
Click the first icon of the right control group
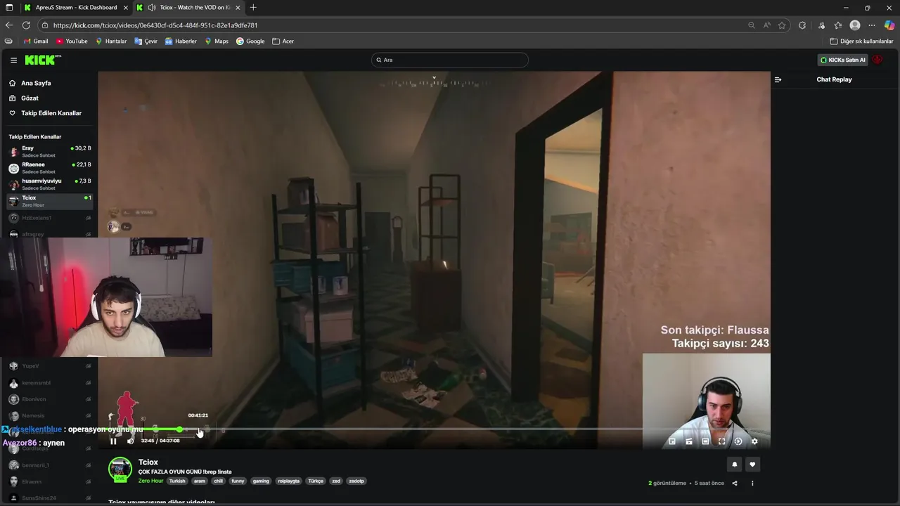point(672,441)
